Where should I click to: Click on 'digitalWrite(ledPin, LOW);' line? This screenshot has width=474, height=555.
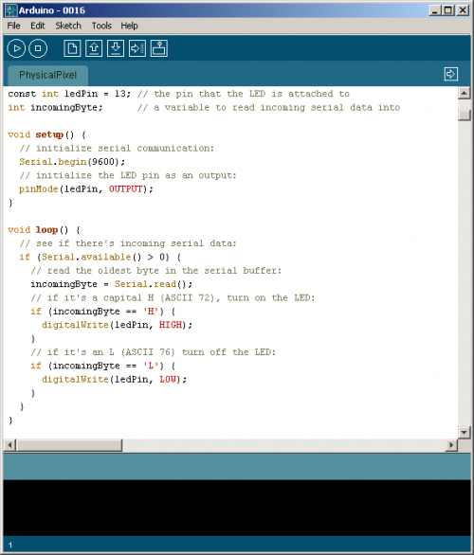tap(114, 380)
